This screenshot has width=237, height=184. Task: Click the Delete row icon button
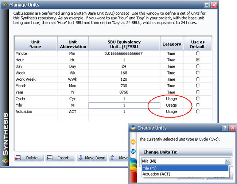point(29,158)
